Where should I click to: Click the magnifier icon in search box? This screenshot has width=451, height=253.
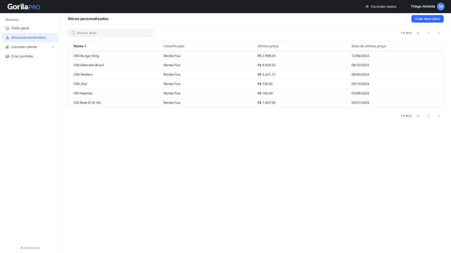point(74,33)
